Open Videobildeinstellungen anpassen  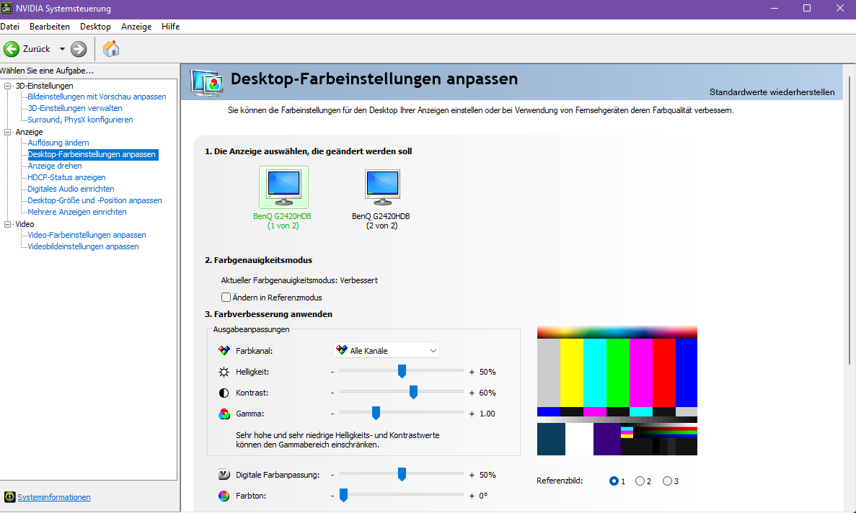tap(84, 246)
